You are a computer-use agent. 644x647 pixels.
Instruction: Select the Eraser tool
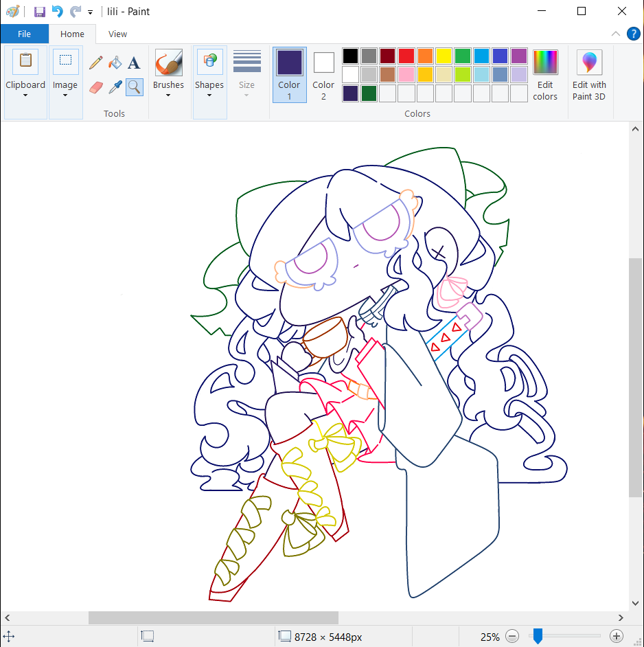tap(95, 87)
